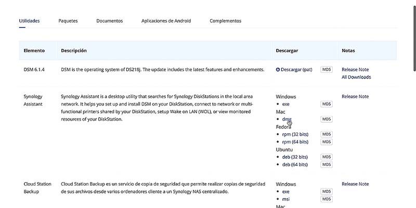
Task: Download the DSM 6.1.4 pat file
Action: click(x=296, y=70)
